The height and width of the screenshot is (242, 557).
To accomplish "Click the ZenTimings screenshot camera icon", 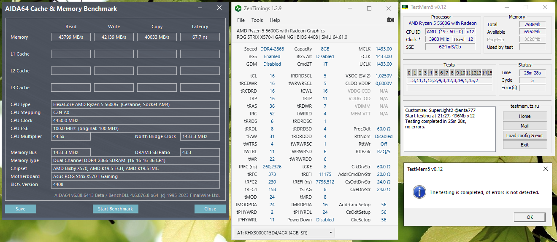I will pos(391,20).
